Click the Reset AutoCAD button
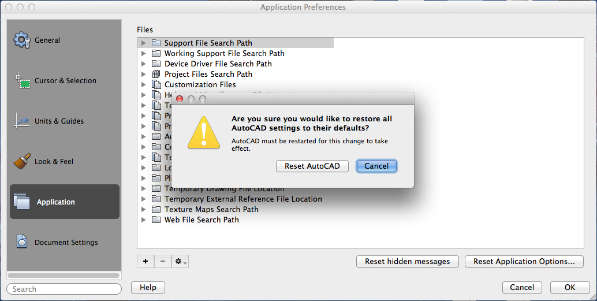 312,166
